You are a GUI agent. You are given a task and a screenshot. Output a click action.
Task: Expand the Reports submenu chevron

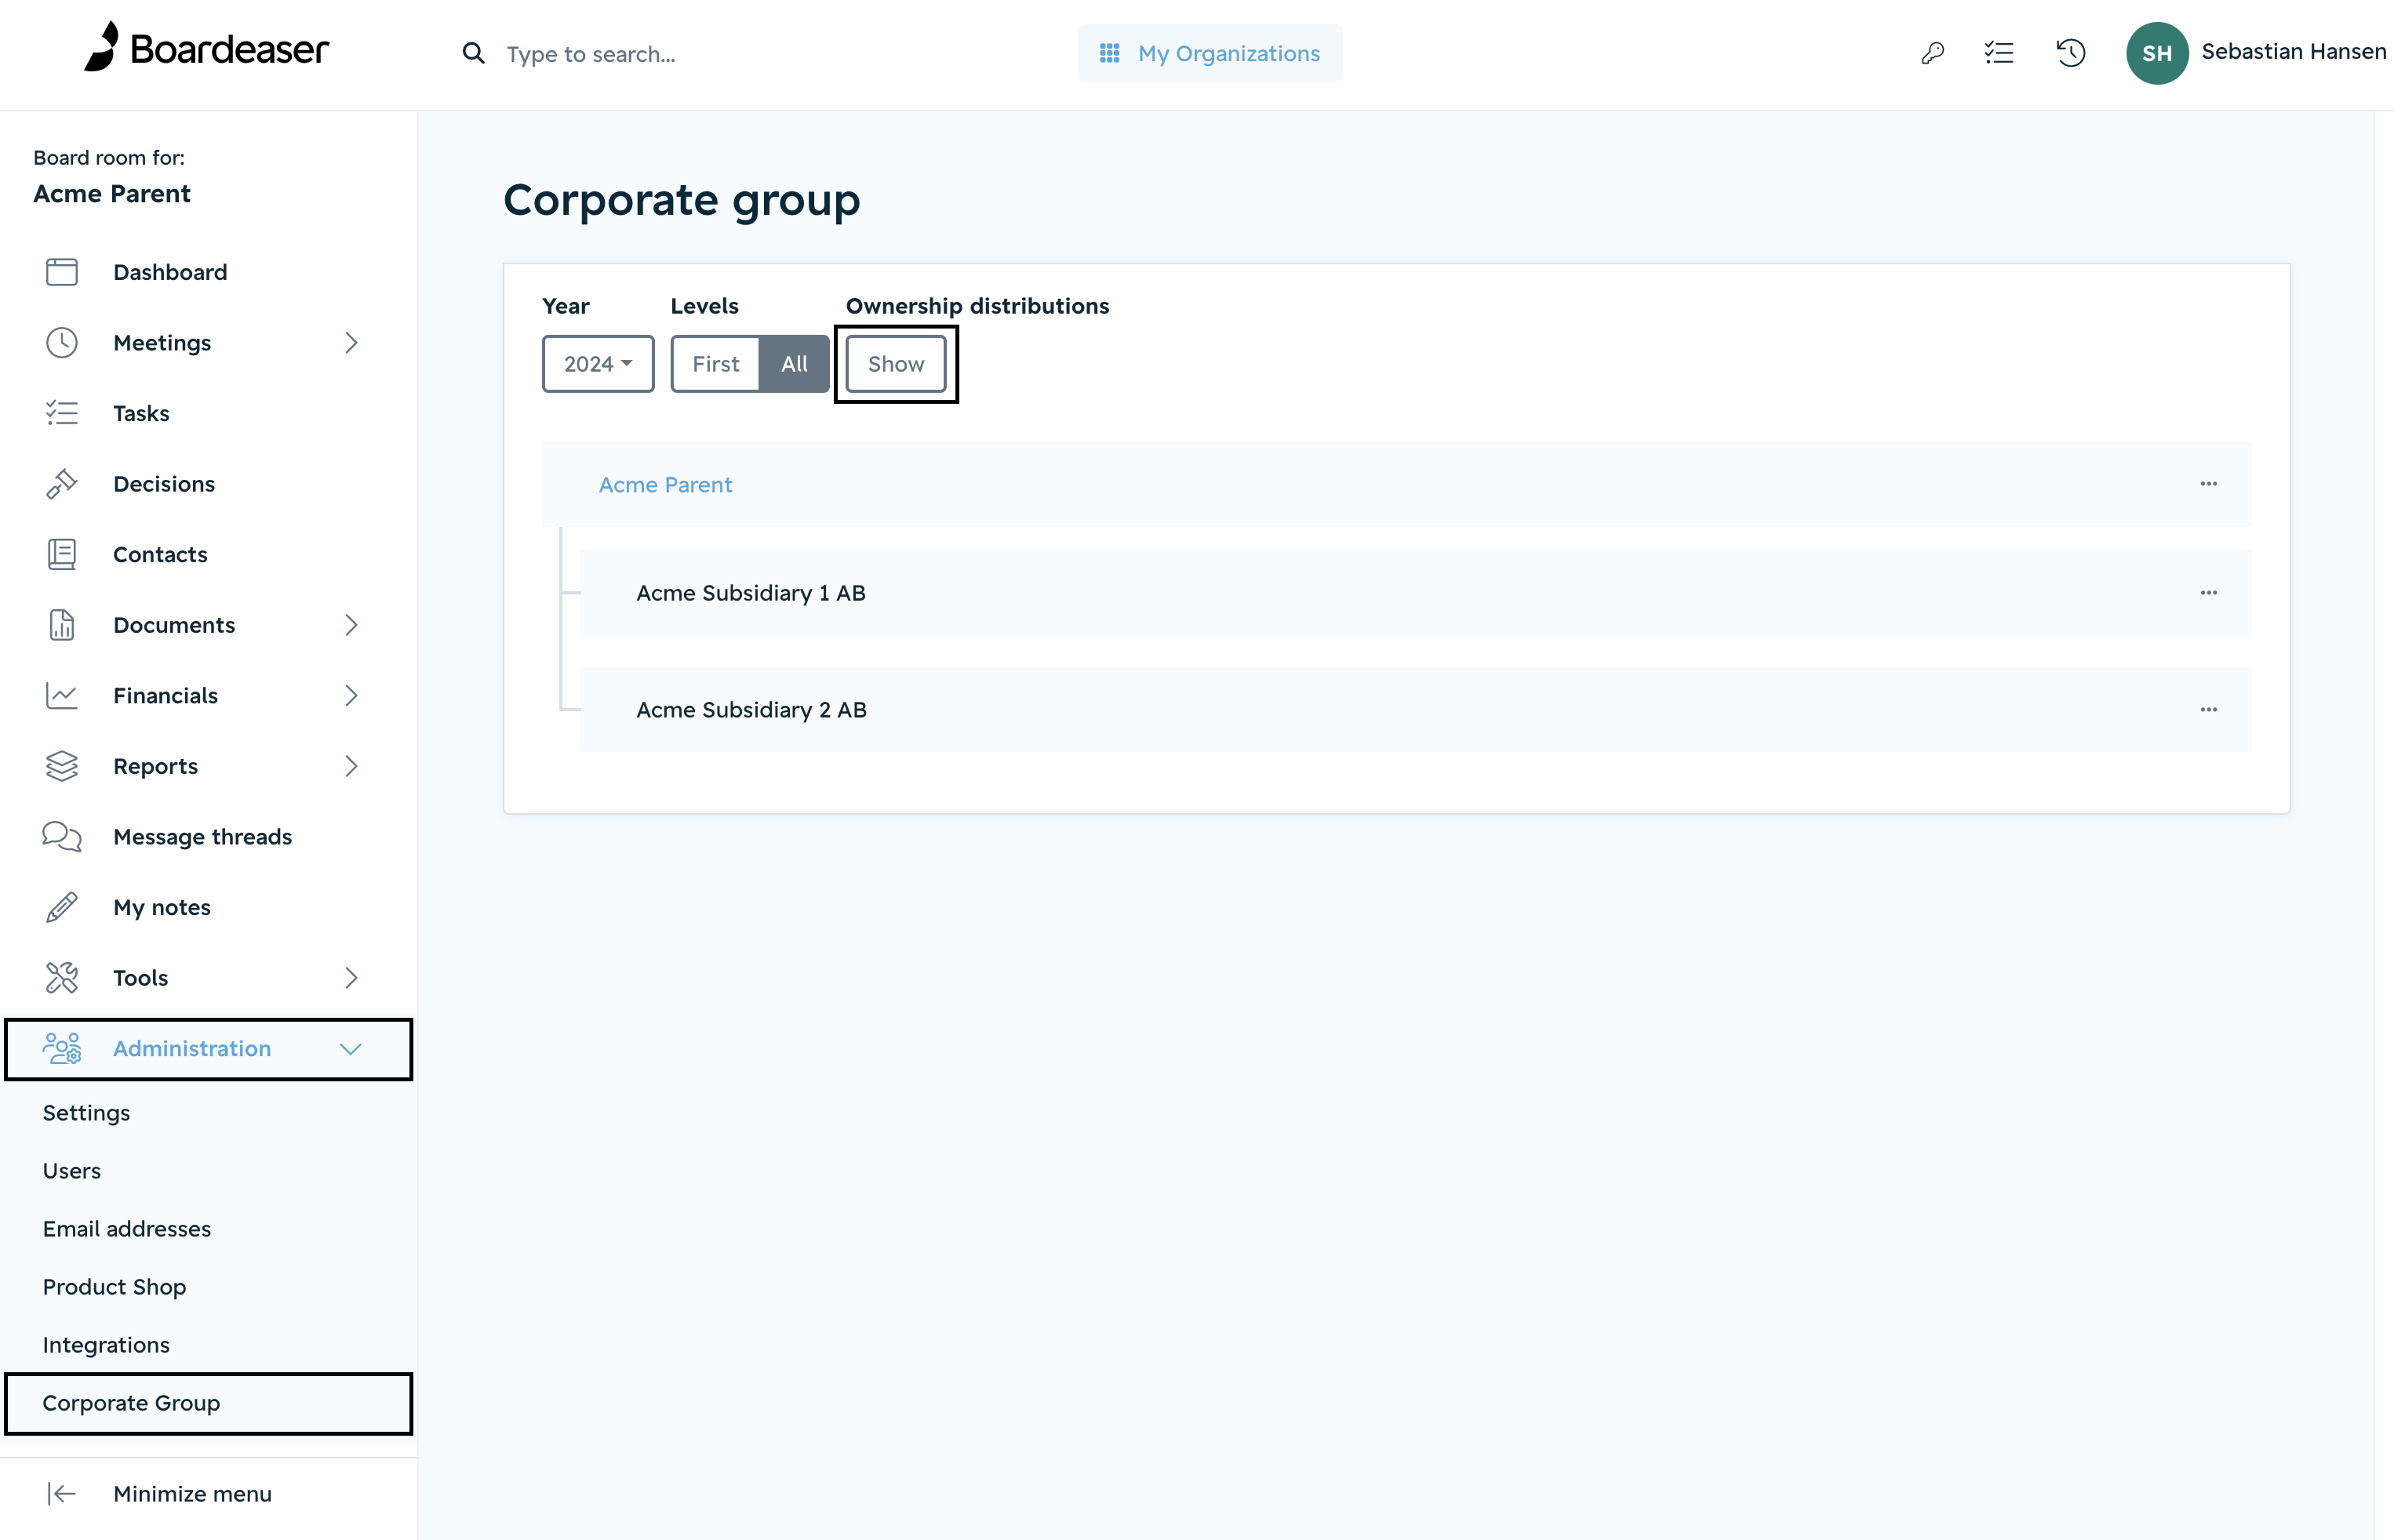tap(351, 766)
